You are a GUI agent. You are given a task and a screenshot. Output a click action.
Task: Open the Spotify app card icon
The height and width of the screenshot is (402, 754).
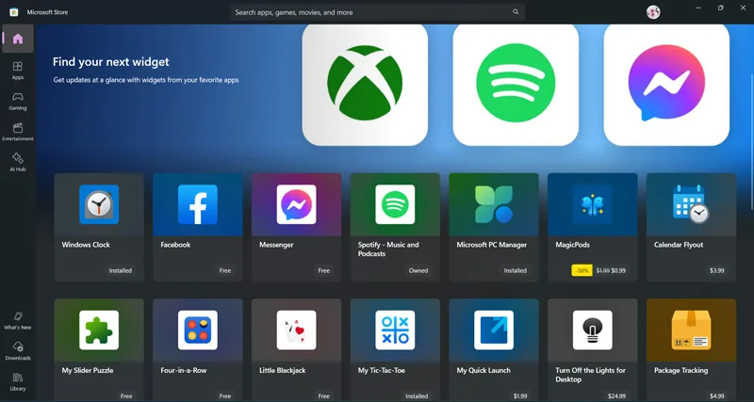click(395, 204)
